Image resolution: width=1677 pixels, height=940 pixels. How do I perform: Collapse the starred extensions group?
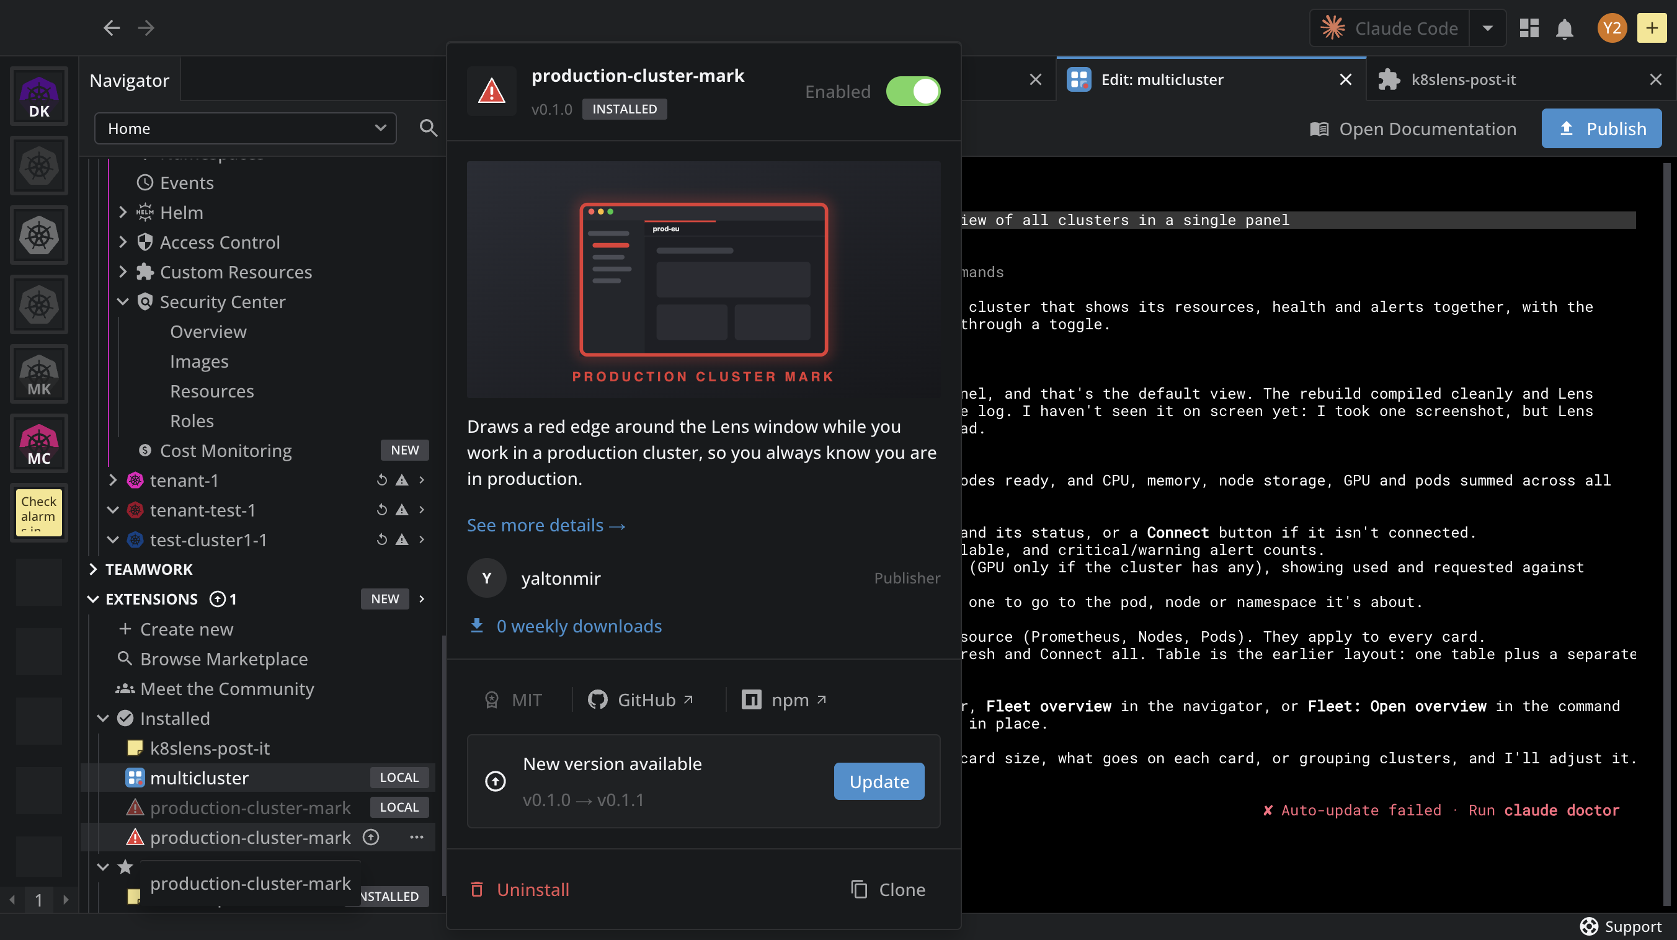[103, 867]
